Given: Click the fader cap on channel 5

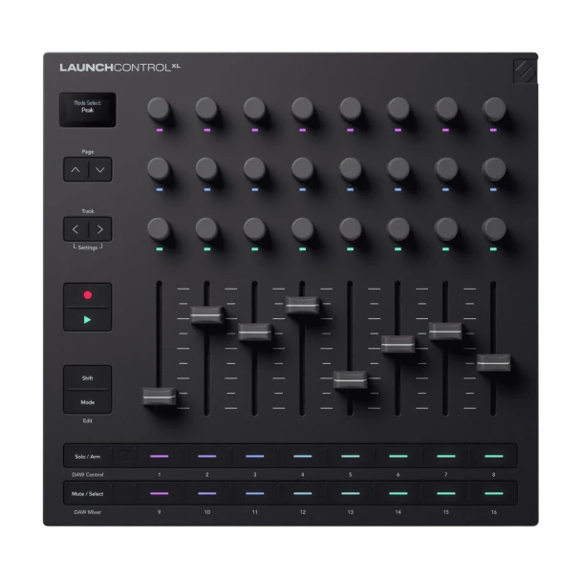Looking at the screenshot, I should click(351, 379).
